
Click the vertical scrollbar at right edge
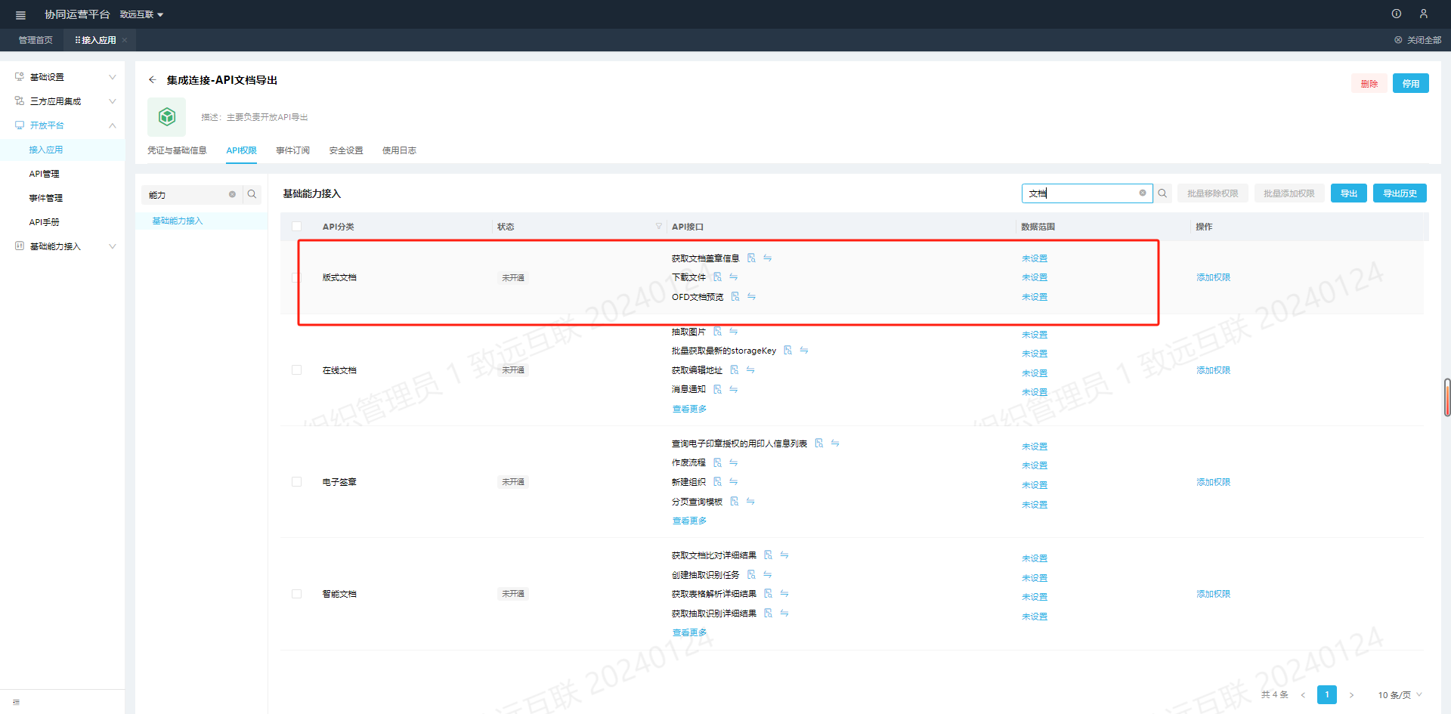click(x=1447, y=397)
